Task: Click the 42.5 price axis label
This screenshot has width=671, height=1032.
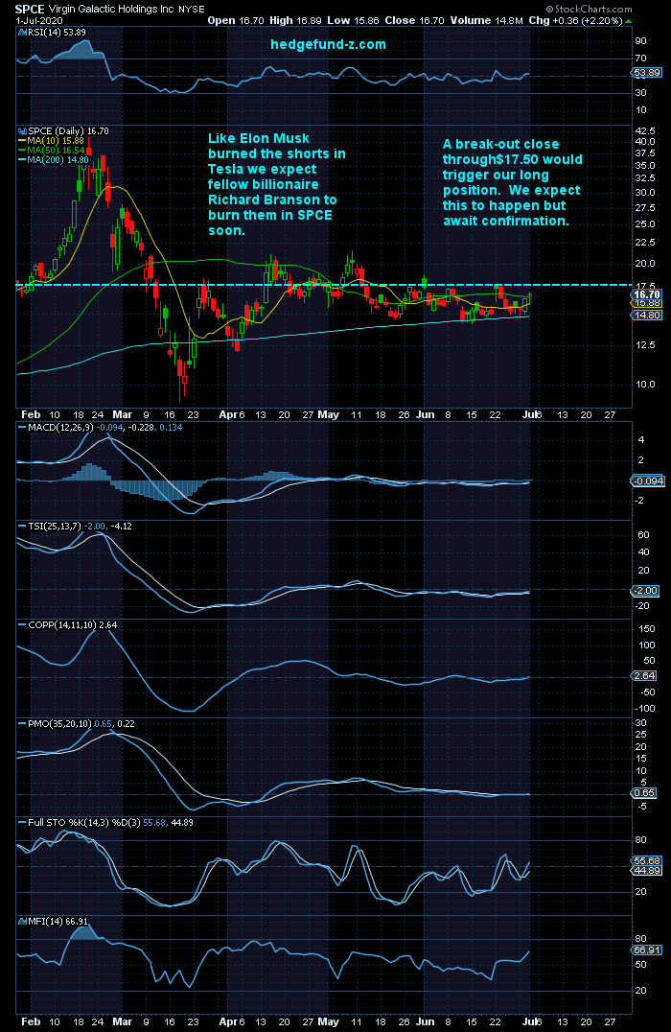Action: (x=645, y=131)
